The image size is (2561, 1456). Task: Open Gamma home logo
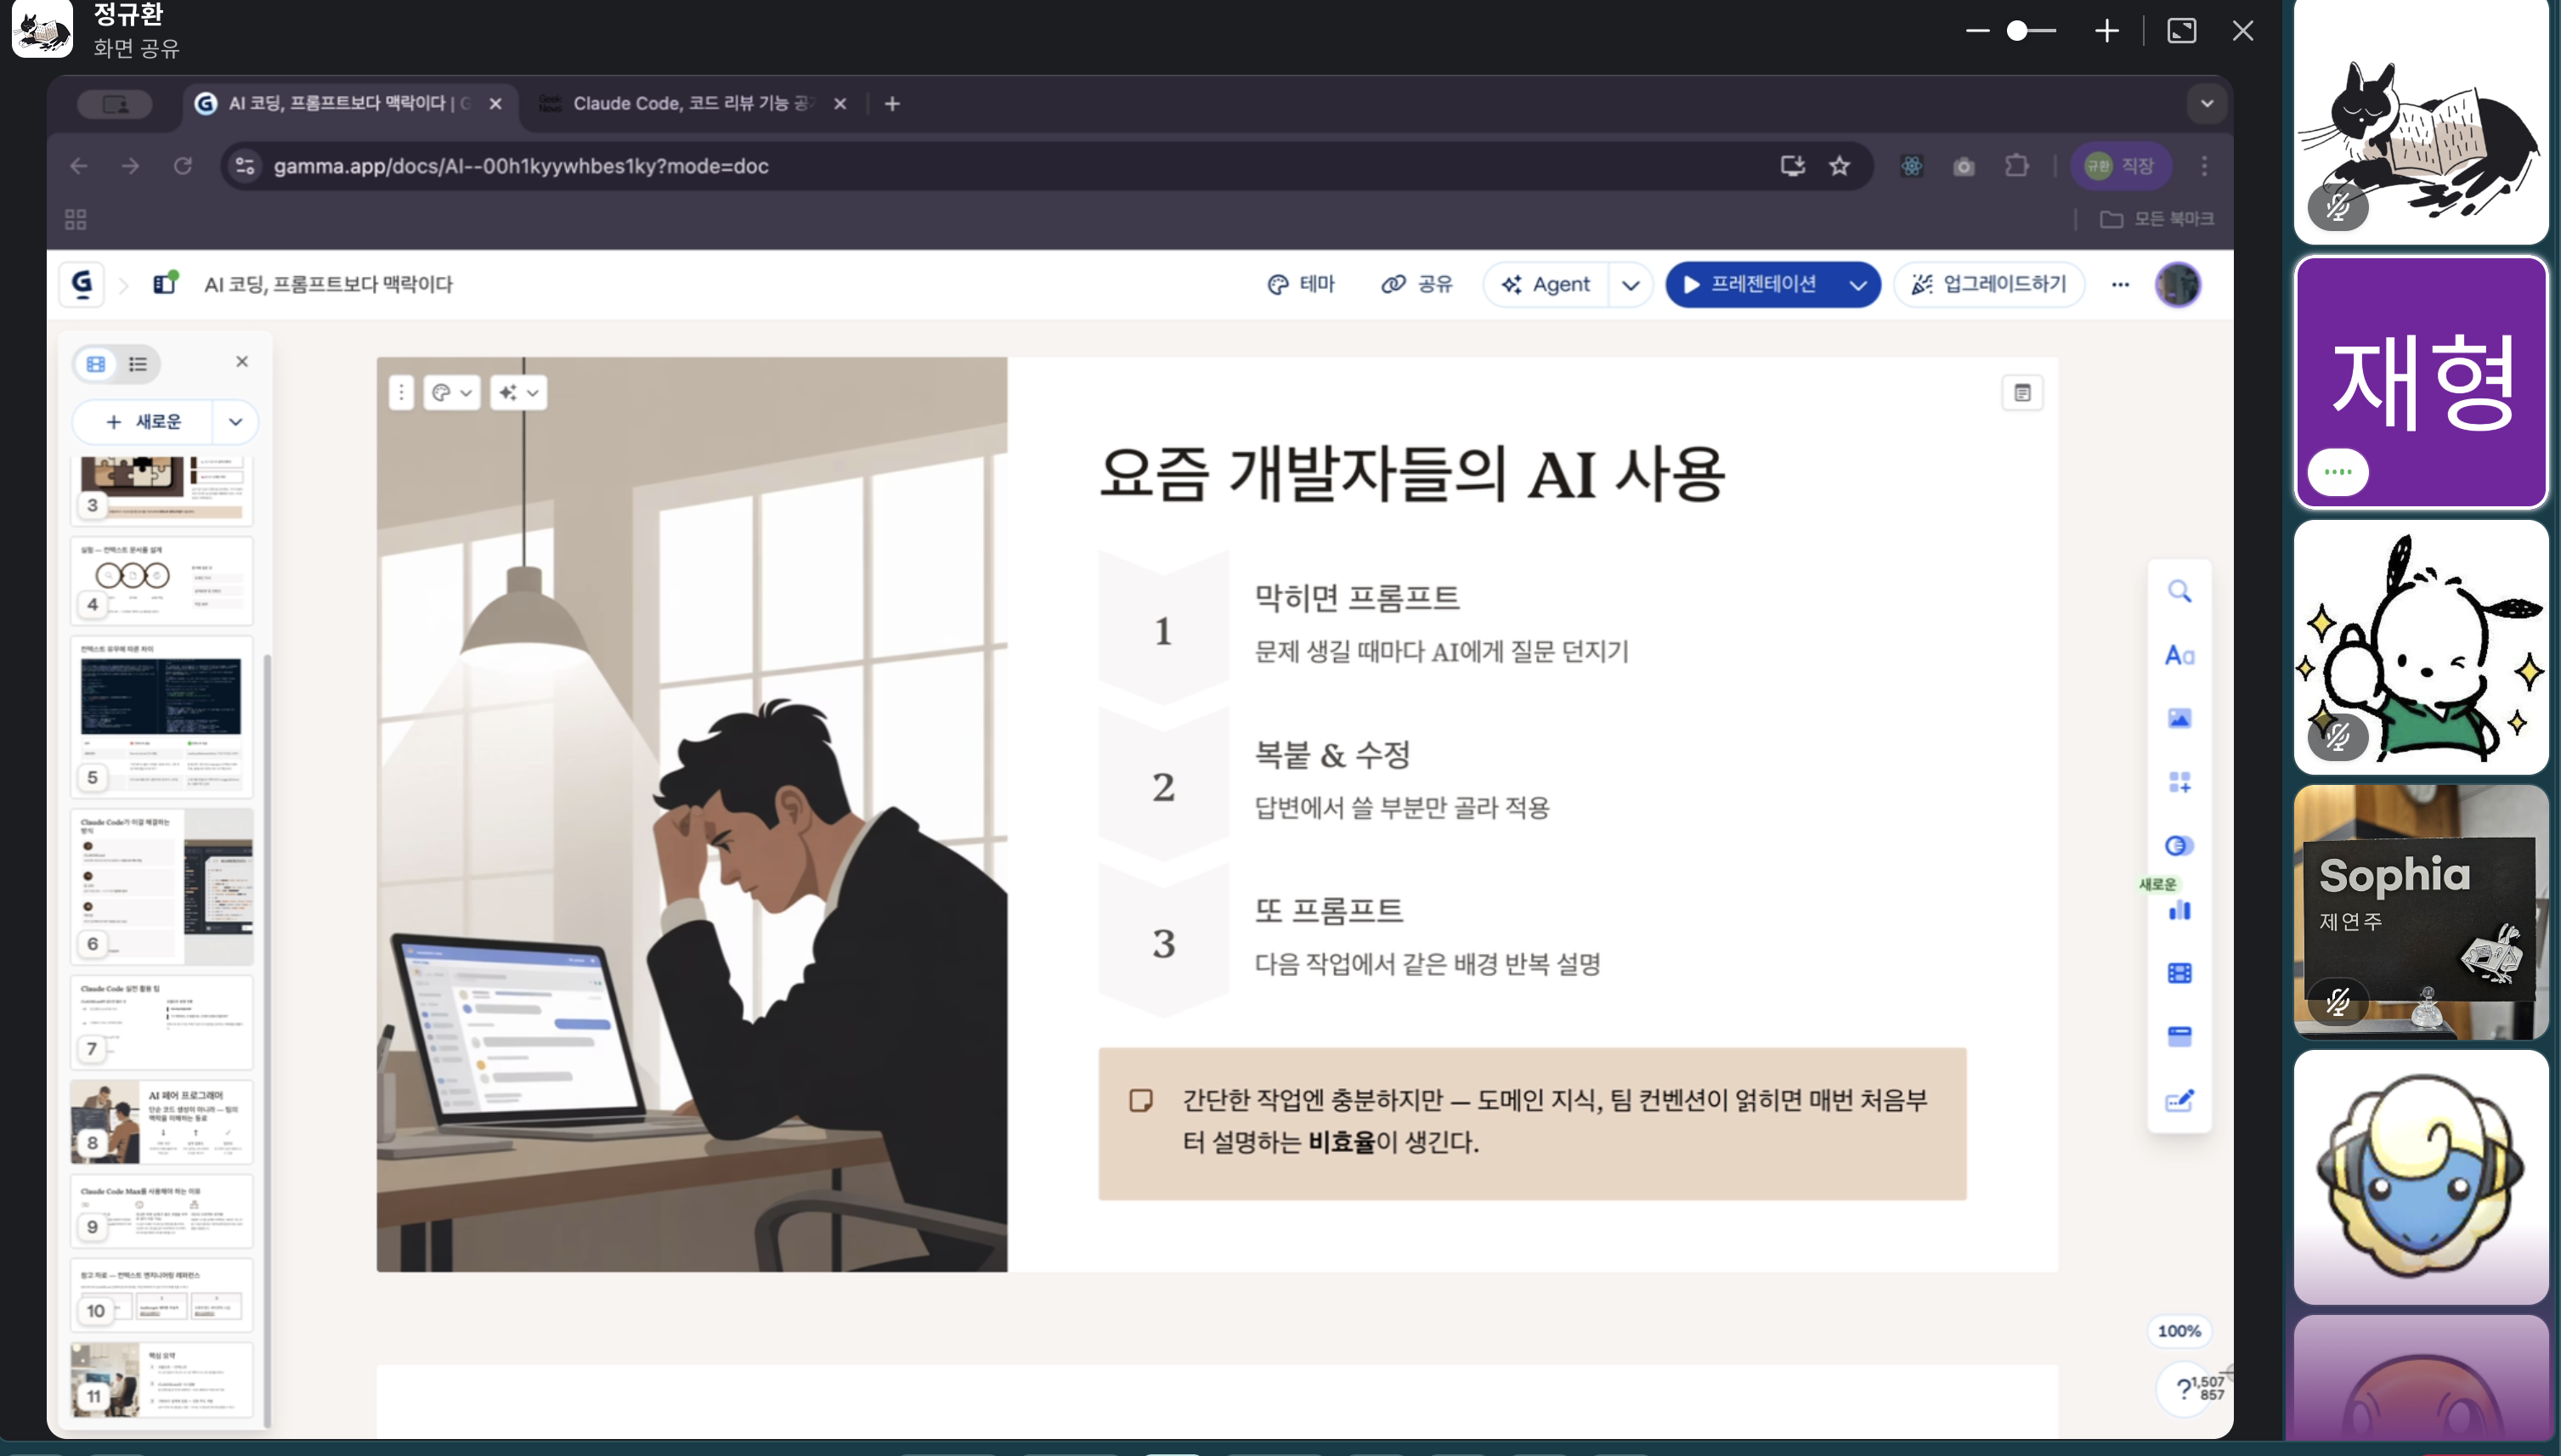[82, 284]
